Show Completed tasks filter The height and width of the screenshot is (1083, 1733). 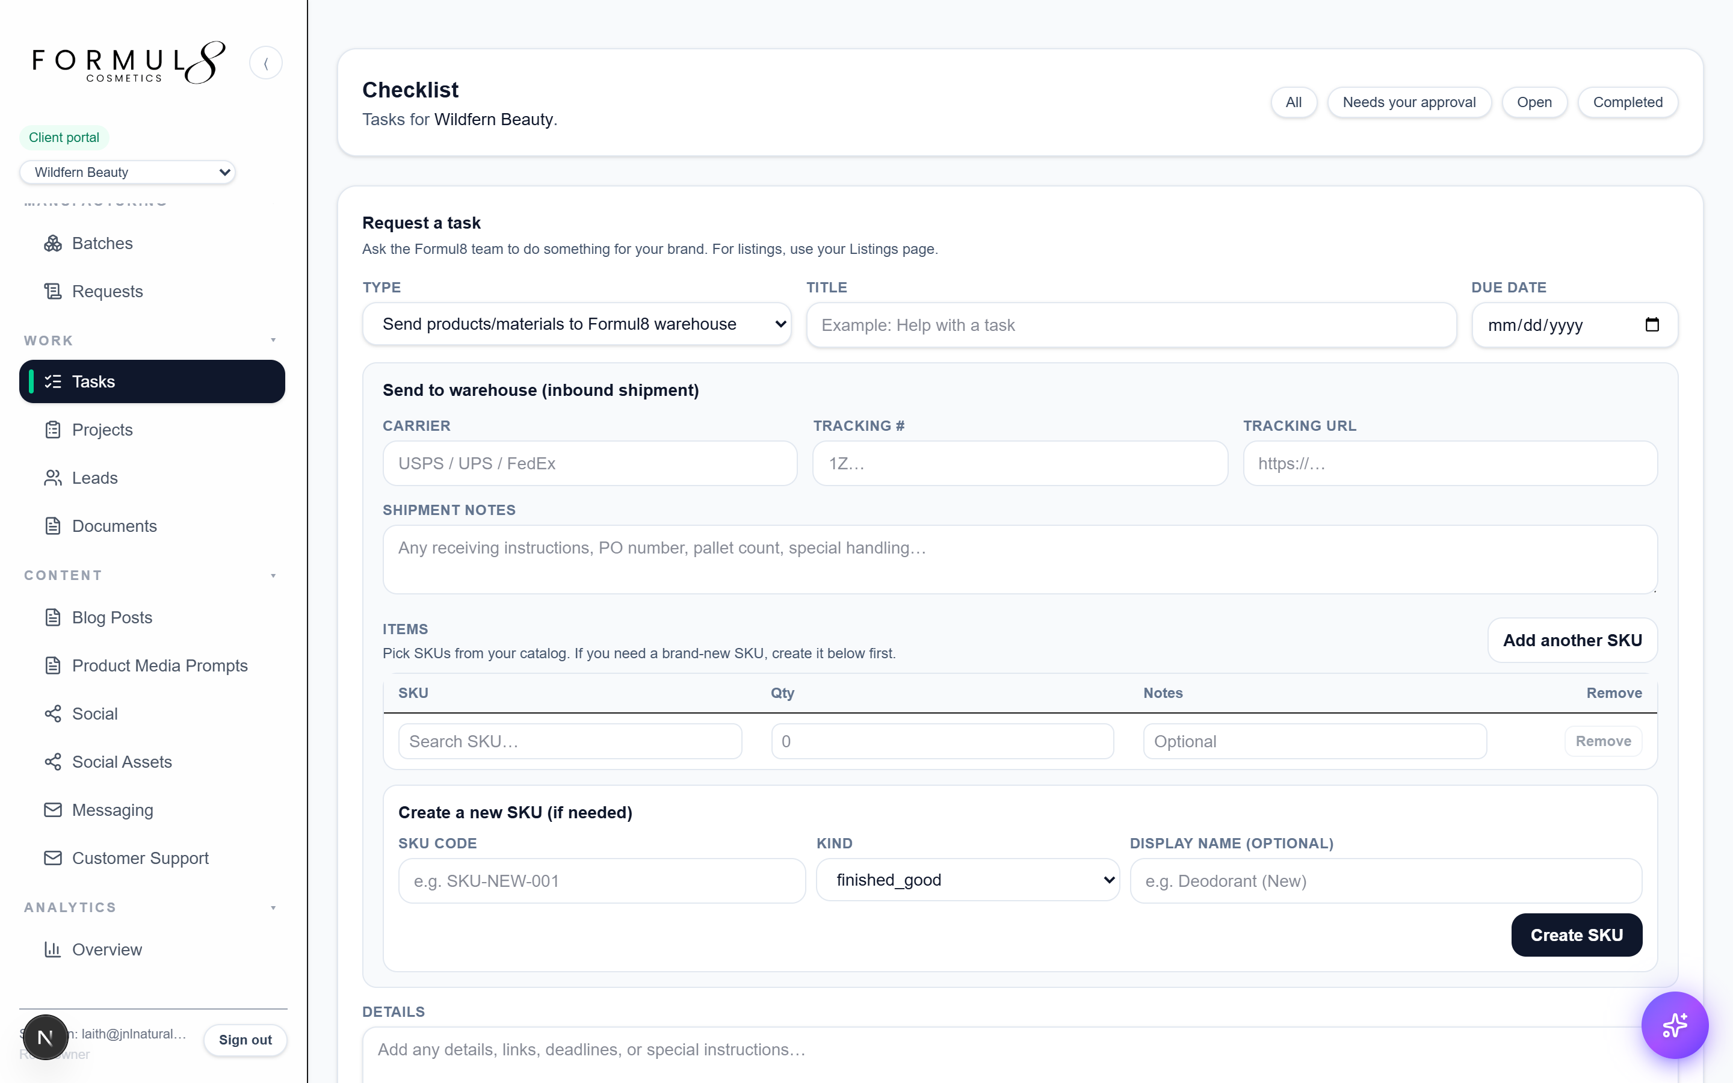pos(1628,102)
